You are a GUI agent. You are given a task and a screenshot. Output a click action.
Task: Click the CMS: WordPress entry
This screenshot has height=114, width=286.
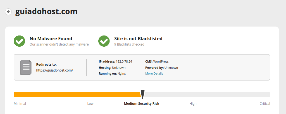[157, 61]
